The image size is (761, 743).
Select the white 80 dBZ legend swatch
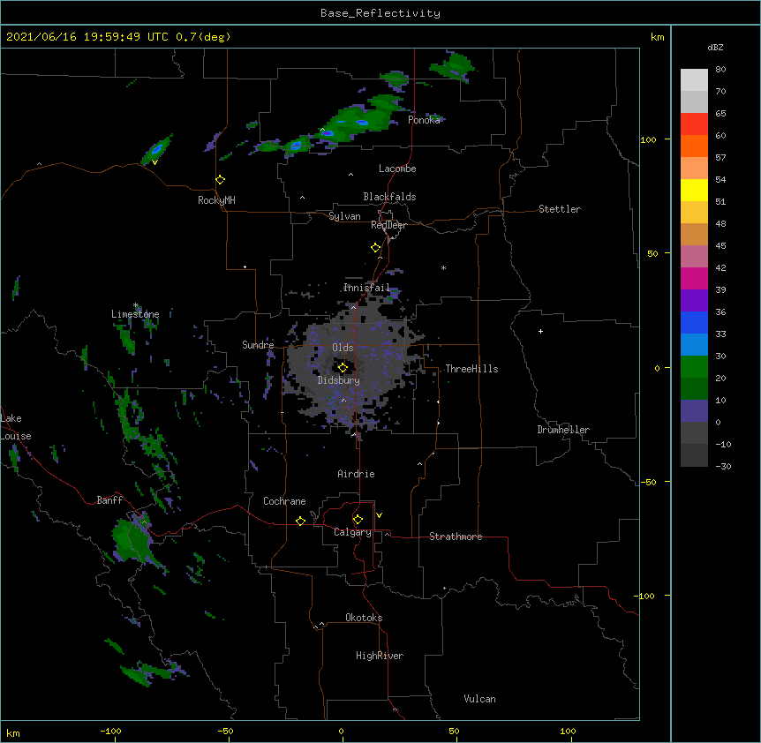pos(694,80)
